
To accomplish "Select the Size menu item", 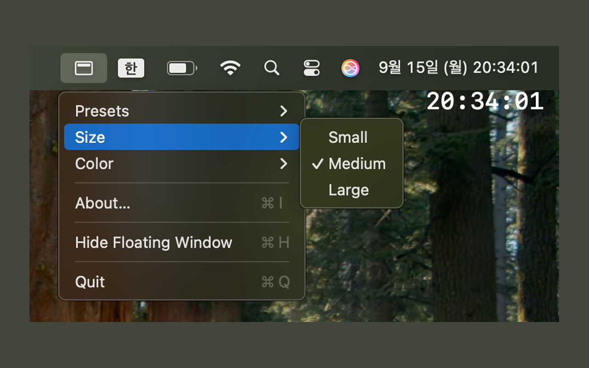I will (182, 137).
